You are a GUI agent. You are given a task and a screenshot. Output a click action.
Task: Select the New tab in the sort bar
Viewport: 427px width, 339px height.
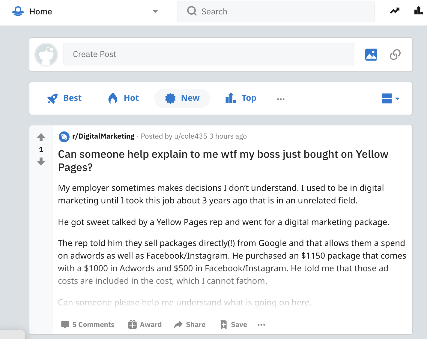[182, 98]
